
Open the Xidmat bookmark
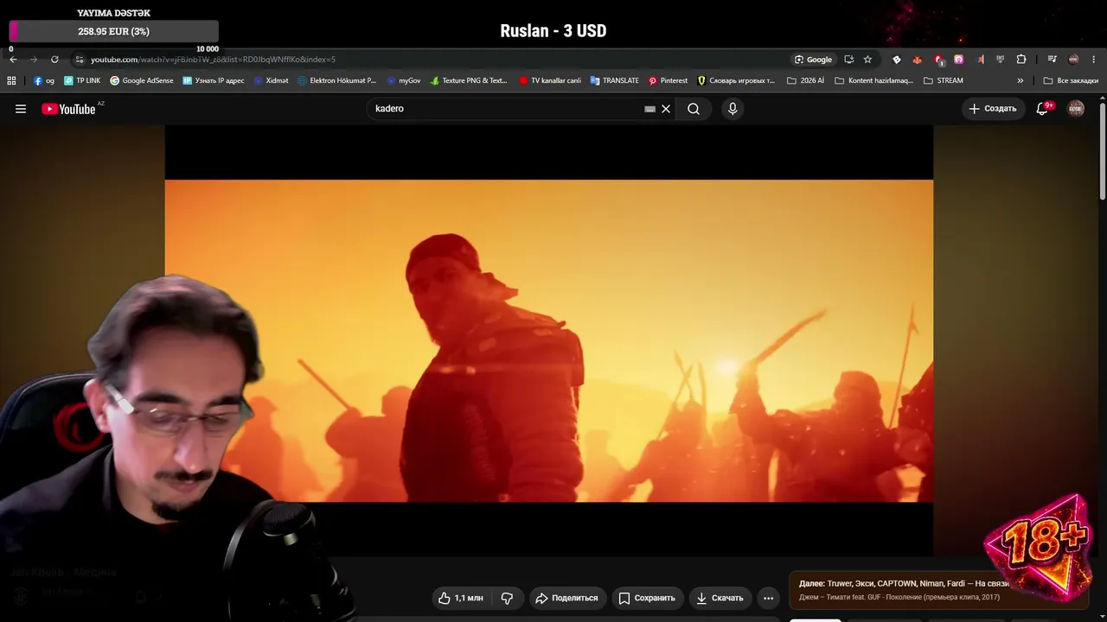[272, 80]
